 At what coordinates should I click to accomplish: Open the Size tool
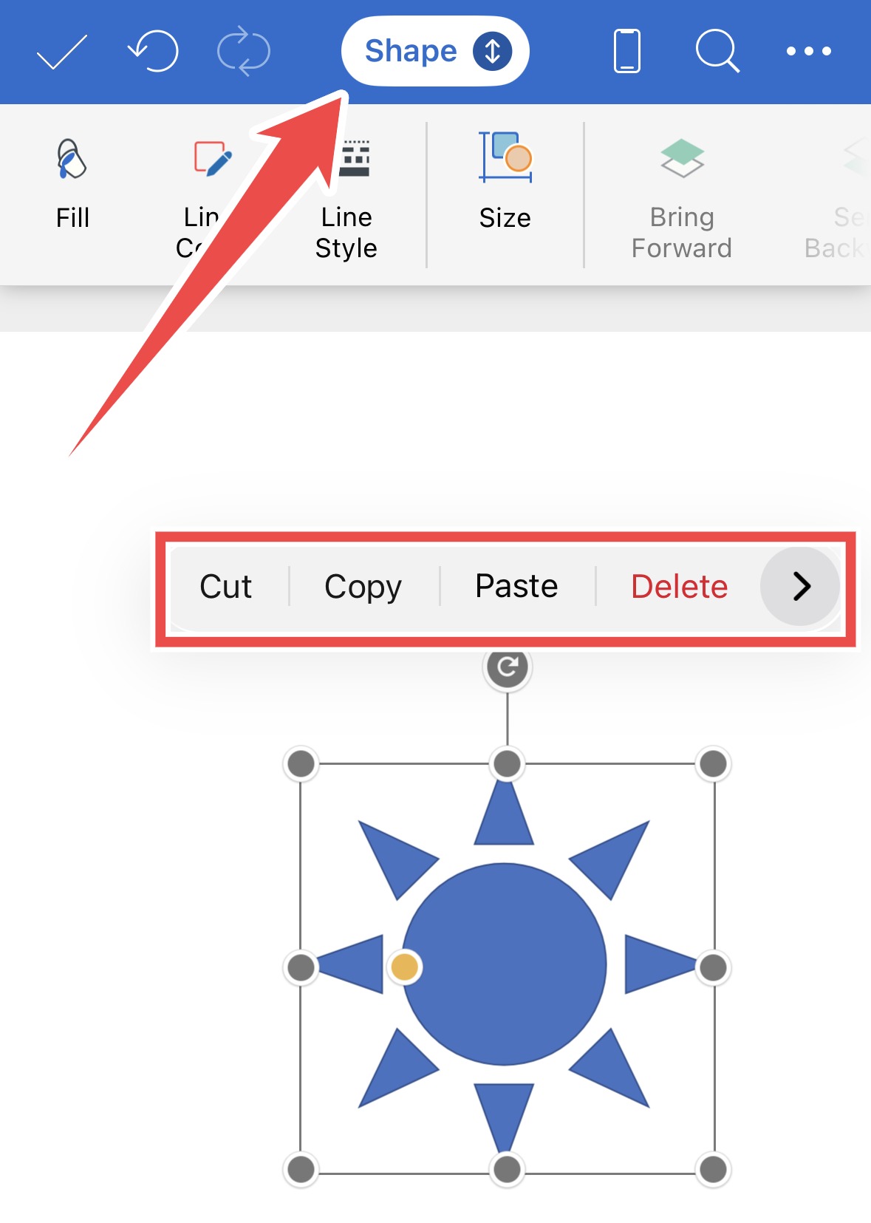pyautogui.click(x=505, y=181)
